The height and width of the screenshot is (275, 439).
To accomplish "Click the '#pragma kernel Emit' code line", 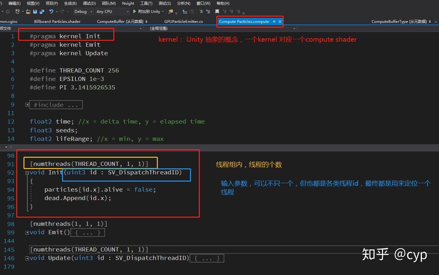I will pos(65,45).
